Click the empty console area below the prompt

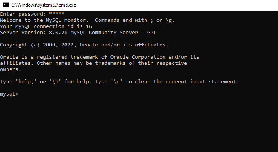(139, 124)
